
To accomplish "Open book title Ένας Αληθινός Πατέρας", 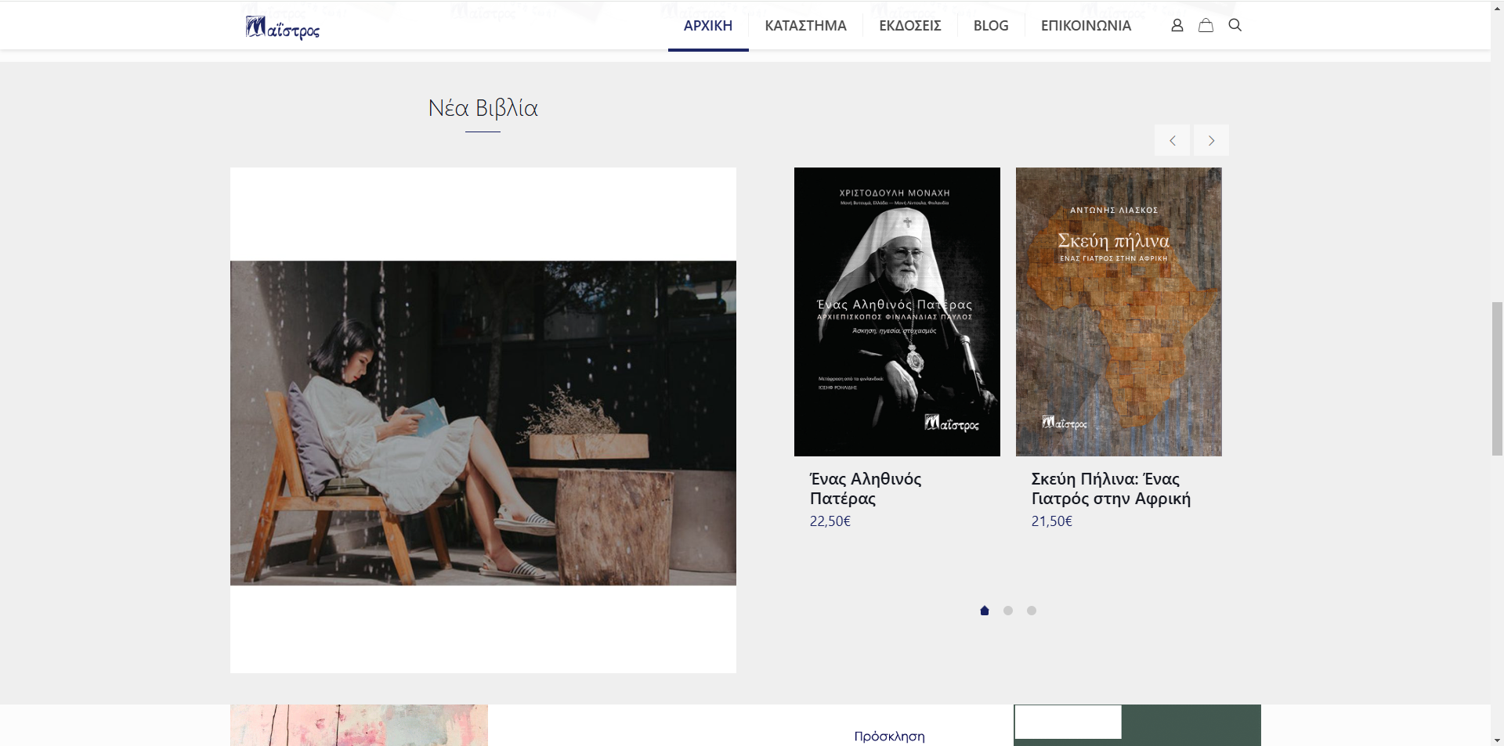I will click(865, 488).
